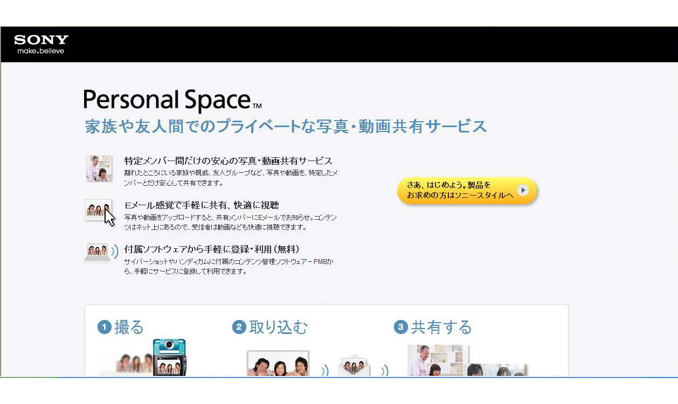This screenshot has height=404, width=678.
Task: Click heading 付属ソフトウェアから手軽に登録・利用(無料)
Action: pyautogui.click(x=211, y=249)
